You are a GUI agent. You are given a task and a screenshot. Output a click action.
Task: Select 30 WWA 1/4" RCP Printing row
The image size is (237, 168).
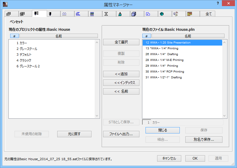tap(182, 72)
